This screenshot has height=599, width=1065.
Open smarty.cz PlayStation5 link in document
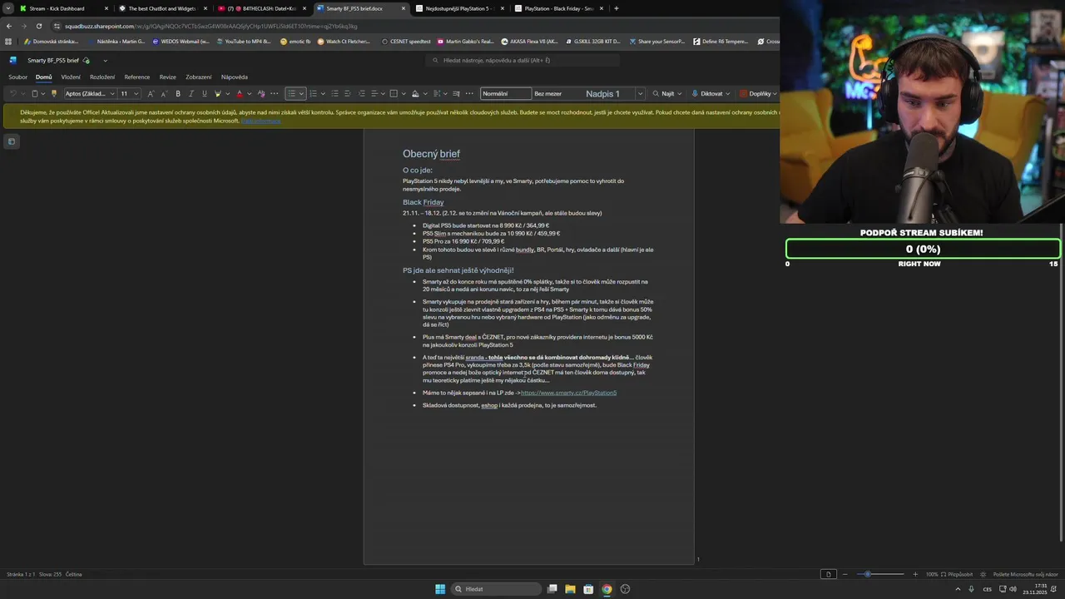[x=568, y=393]
